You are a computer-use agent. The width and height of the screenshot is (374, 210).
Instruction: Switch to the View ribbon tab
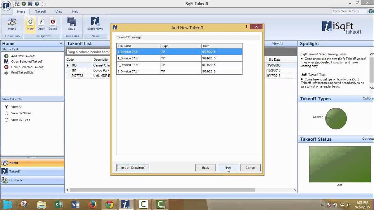[x=59, y=11]
